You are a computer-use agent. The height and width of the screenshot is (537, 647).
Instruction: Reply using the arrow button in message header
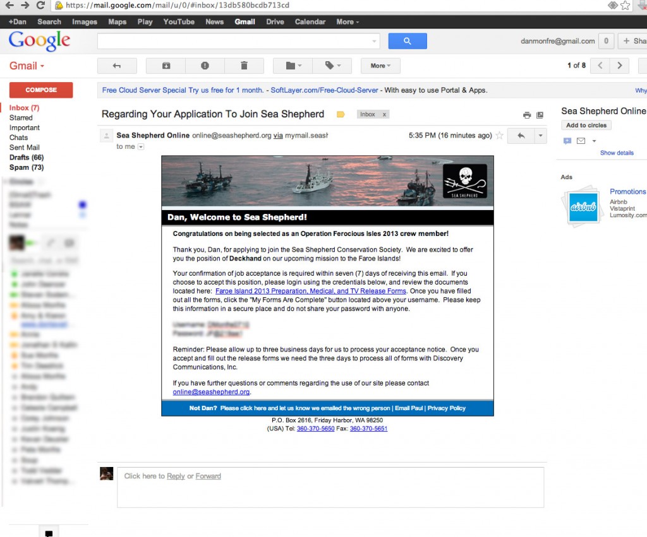(521, 136)
